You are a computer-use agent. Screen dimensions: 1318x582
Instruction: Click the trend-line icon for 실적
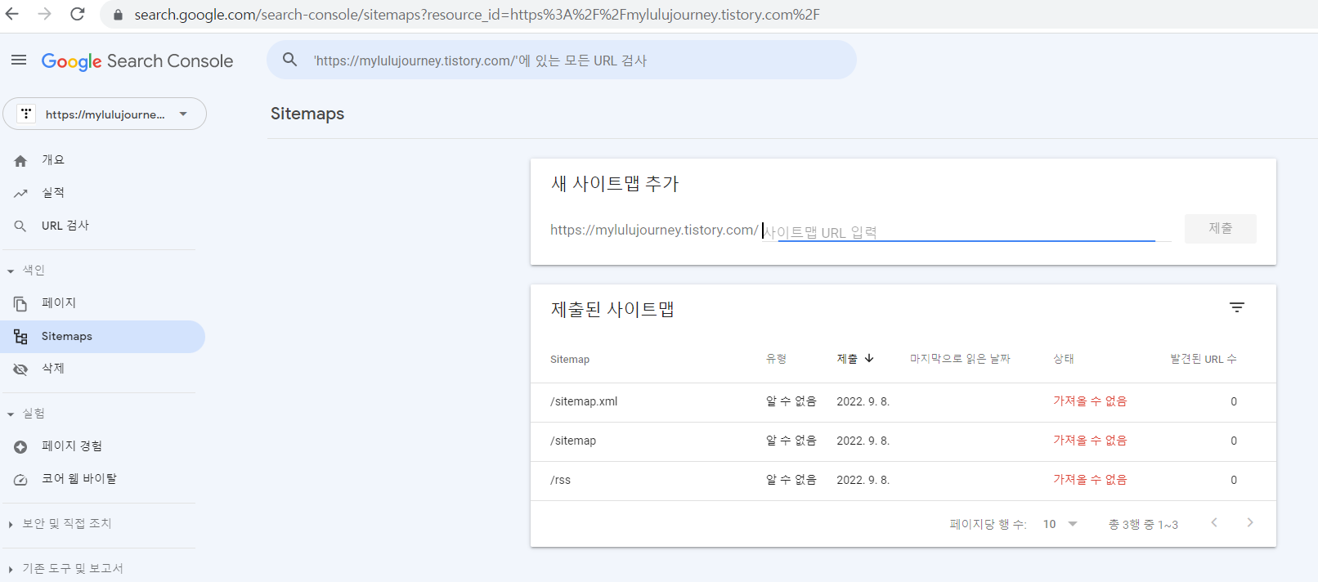[20, 194]
